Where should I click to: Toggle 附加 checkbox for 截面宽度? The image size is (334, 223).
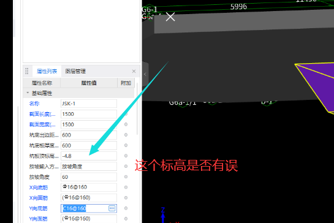126,124
